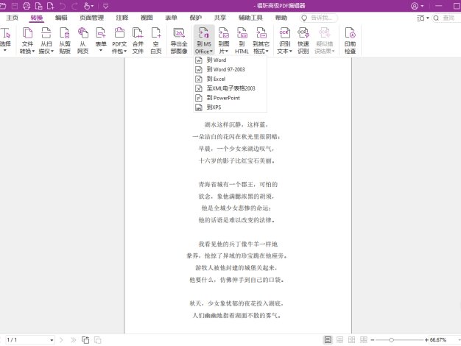Select single page view mode icon
The height and width of the screenshot is (346, 461).
340,340
